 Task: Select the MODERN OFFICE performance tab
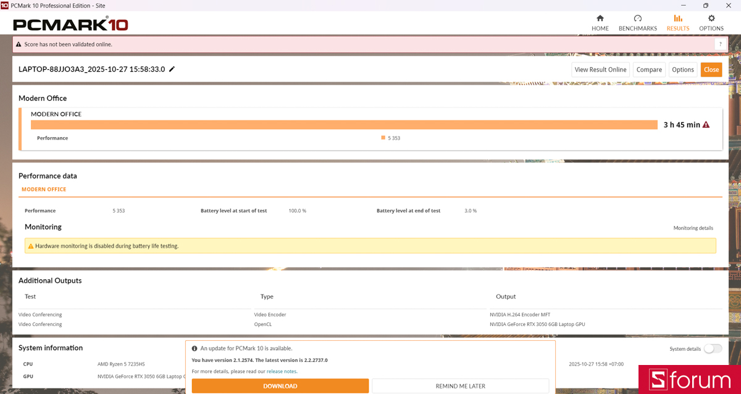coord(44,190)
